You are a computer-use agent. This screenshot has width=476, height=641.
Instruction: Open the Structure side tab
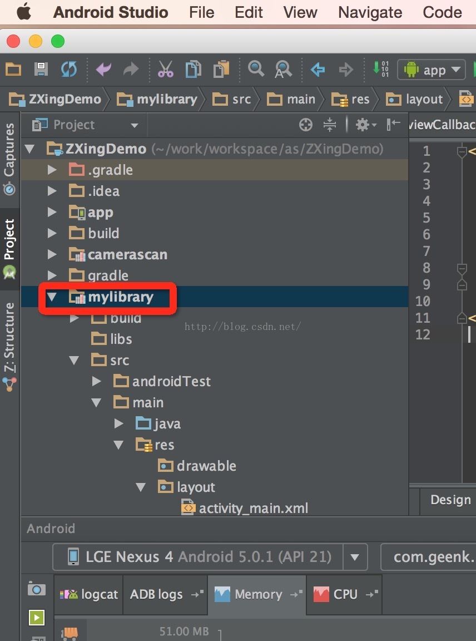pos(9,347)
